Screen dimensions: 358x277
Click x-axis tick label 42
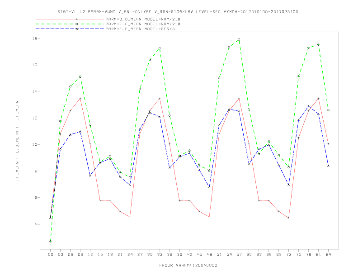click(189, 254)
